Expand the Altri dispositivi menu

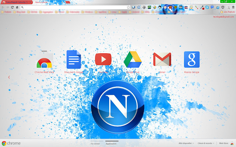186,143
